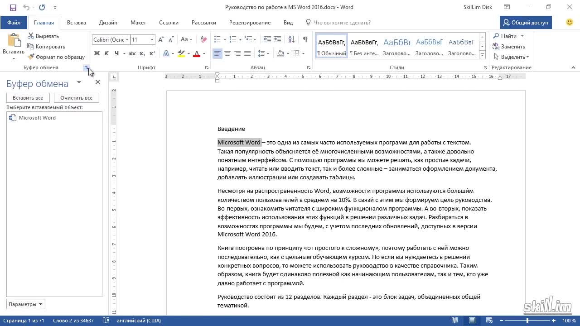Click the zoom slider in status bar
Viewport: 580px width, 326px height.
pos(527,321)
